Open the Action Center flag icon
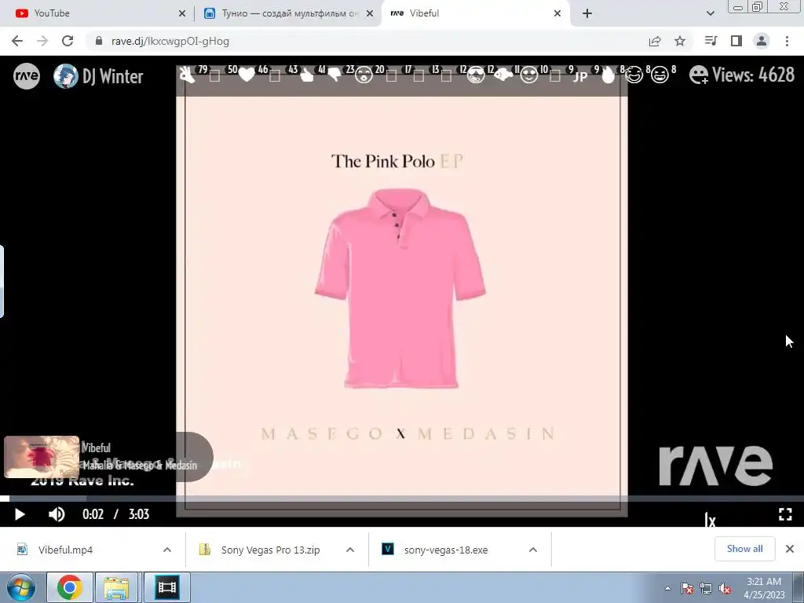Screen dimensions: 804x603 687,589
